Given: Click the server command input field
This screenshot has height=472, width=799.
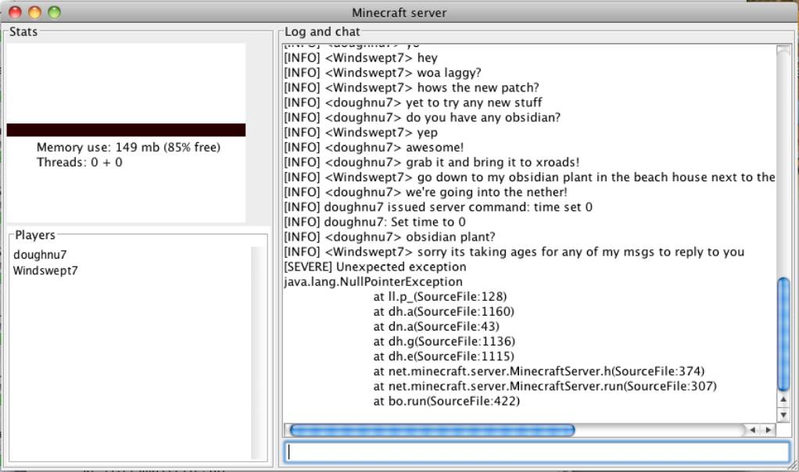Looking at the screenshot, I should tap(536, 452).
